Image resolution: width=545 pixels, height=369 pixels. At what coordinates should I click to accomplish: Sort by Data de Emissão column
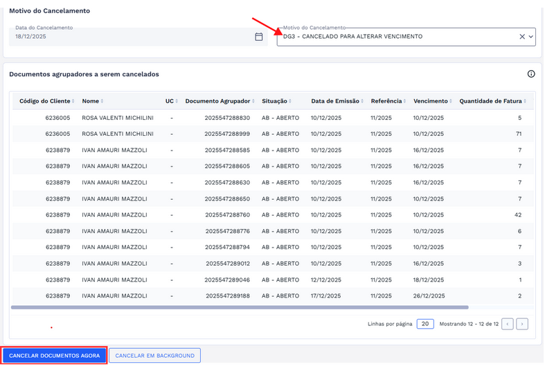point(337,101)
